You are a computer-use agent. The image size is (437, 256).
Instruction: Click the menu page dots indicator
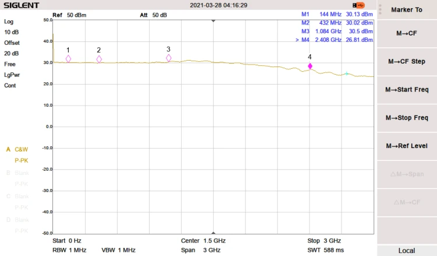380,9
